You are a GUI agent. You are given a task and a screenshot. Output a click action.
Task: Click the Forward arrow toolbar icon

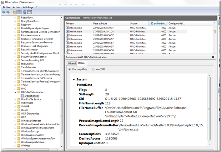pyautogui.click(x=8, y=12)
